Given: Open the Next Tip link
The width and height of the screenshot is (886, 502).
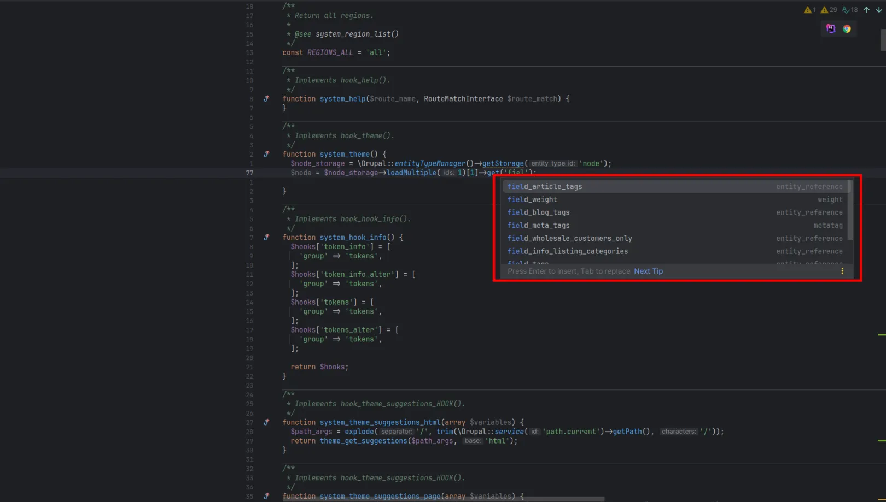Looking at the screenshot, I should (648, 271).
